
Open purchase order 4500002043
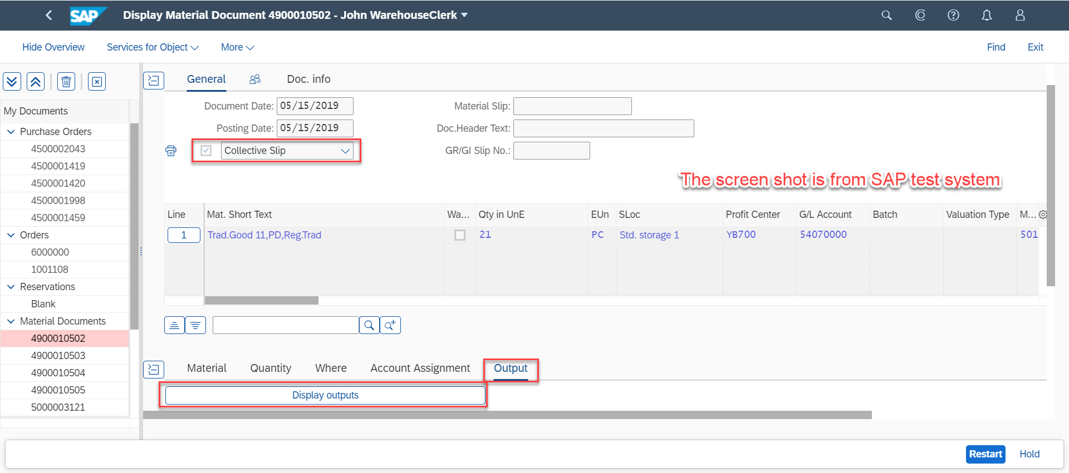[58, 149]
